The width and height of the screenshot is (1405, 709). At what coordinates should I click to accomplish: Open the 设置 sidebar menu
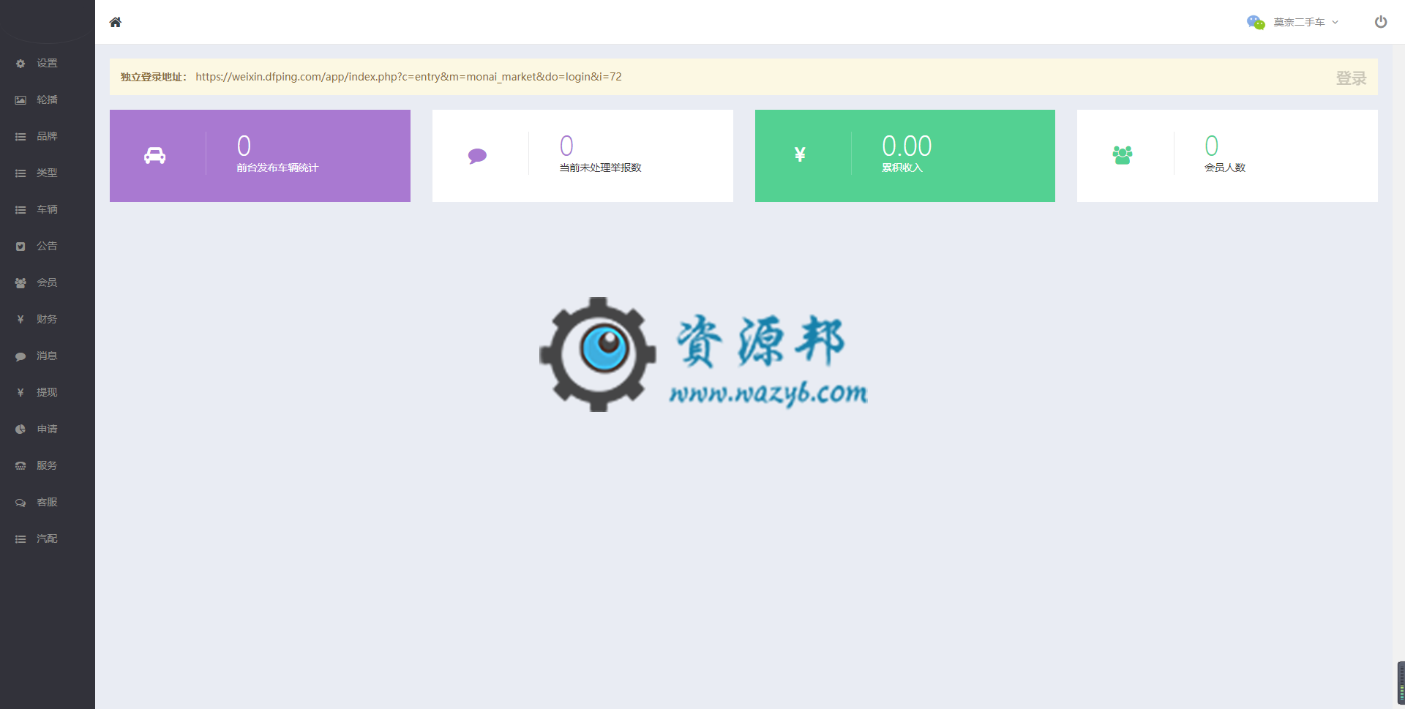pos(48,63)
